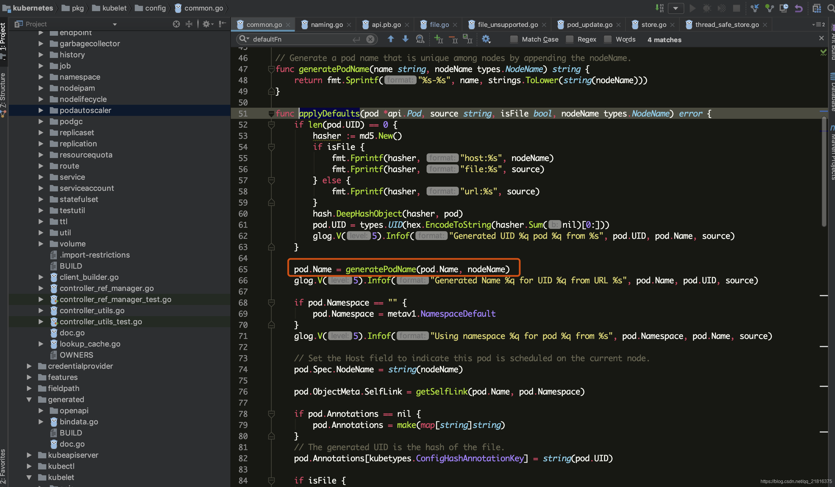Open search history magnifier dropdown
Screen dimensions: 835x487
(244, 39)
